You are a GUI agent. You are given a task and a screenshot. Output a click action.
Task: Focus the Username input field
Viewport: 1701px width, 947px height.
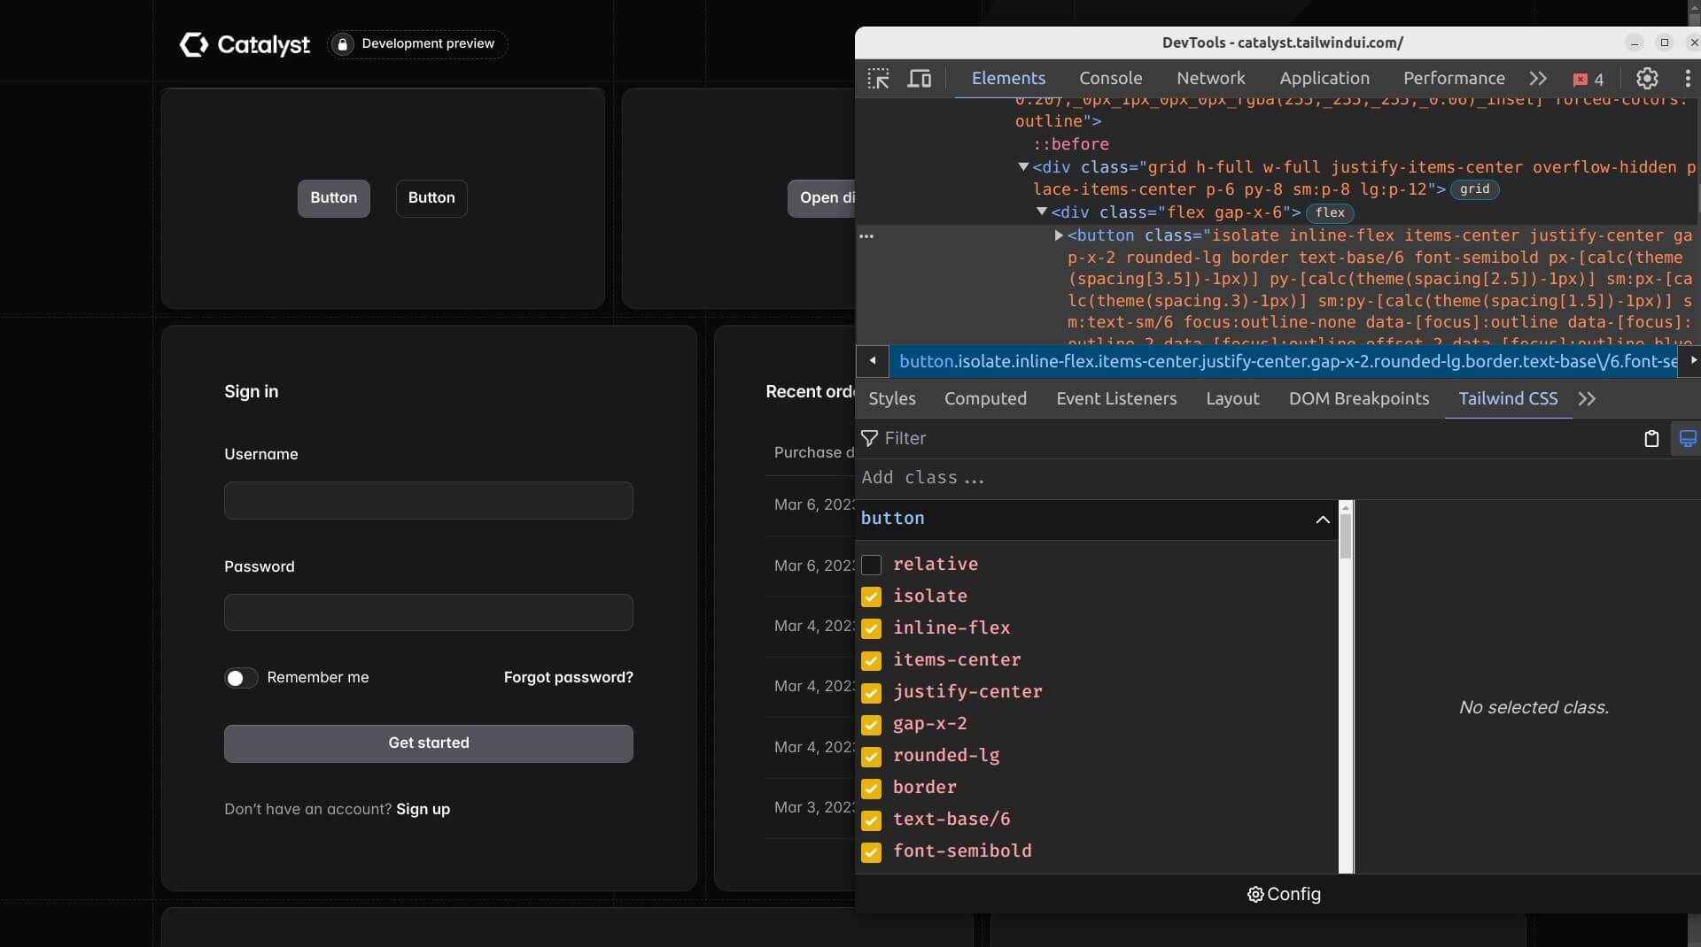pyautogui.click(x=429, y=501)
